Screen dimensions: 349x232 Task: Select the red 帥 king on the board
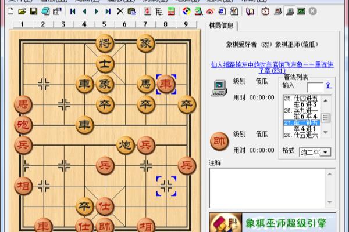click(x=105, y=226)
